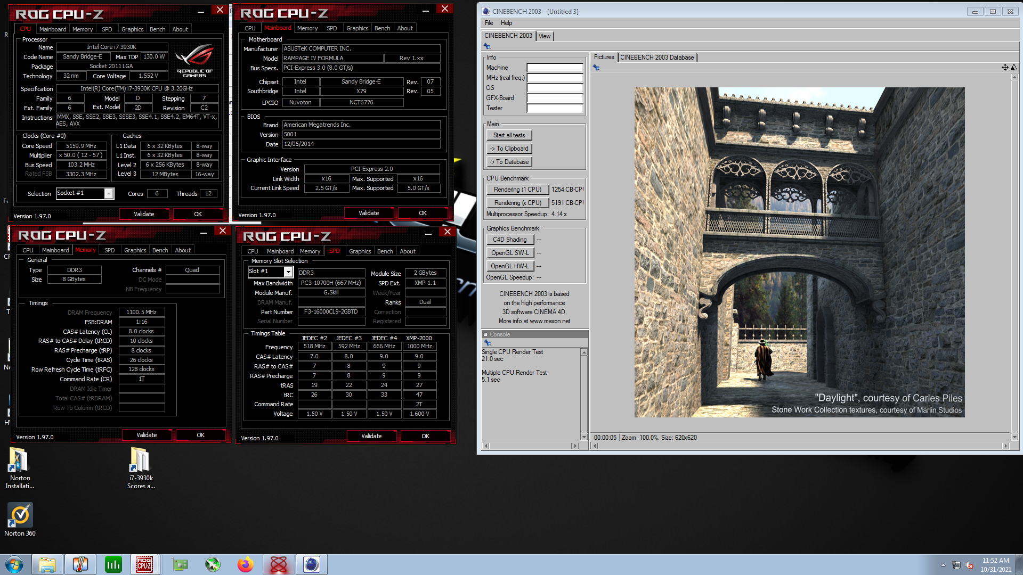Viewport: 1023px width, 575px height.
Task: Click the OS input field
Action: click(x=555, y=88)
